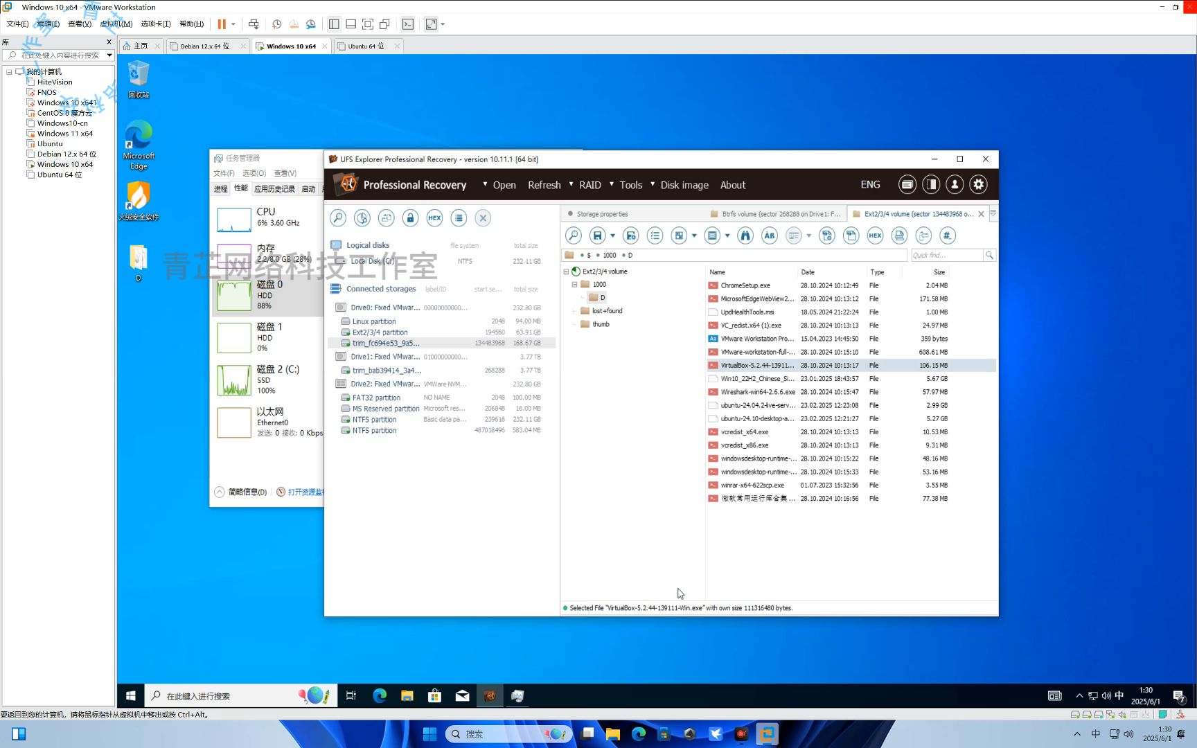Collapse the 我的计算机 library tree node
The height and width of the screenshot is (748, 1197).
[9, 72]
